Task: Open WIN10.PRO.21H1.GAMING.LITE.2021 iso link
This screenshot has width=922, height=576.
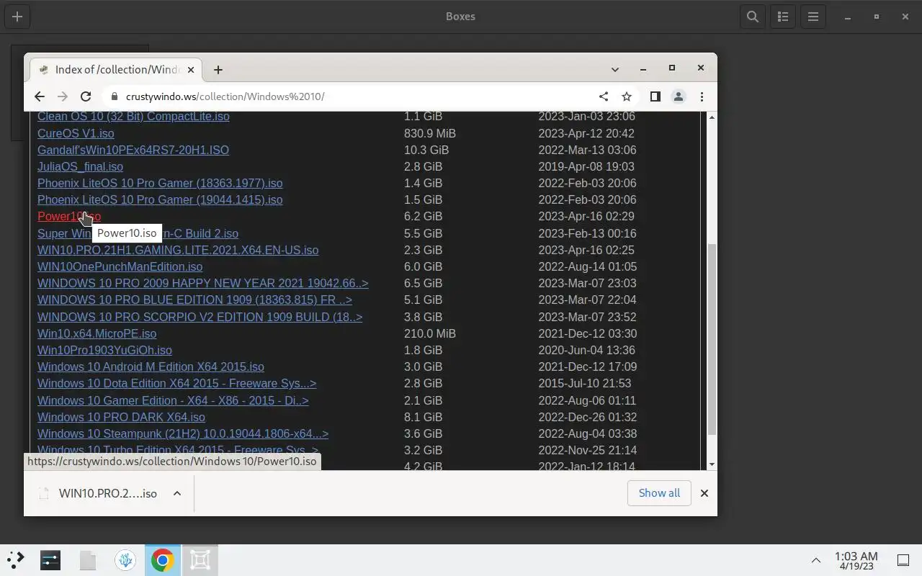Action: [x=178, y=250]
